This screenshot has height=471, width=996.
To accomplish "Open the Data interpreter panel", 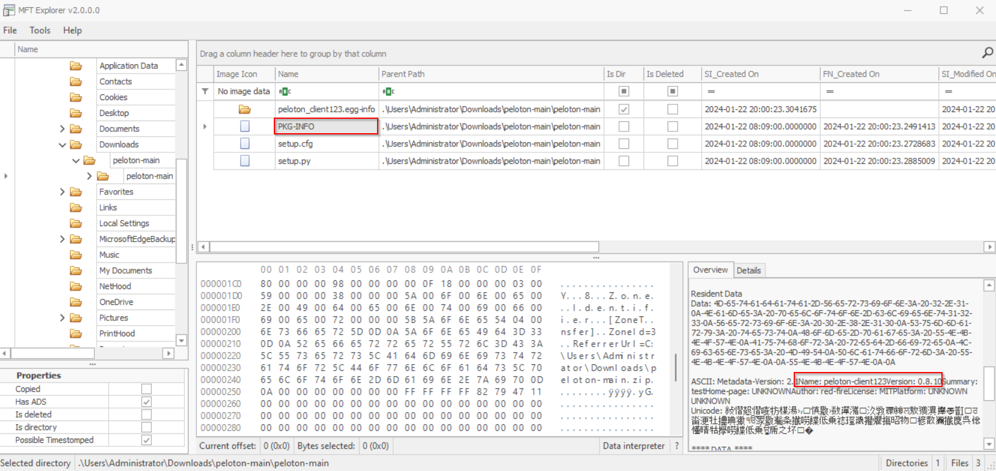I will [x=634, y=446].
